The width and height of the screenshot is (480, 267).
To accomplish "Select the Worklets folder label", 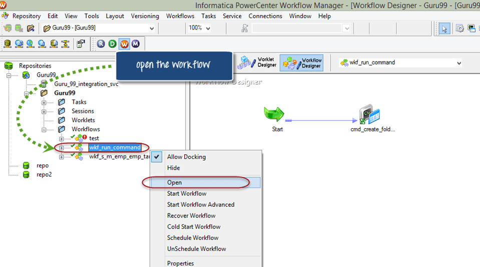I will point(83,120).
